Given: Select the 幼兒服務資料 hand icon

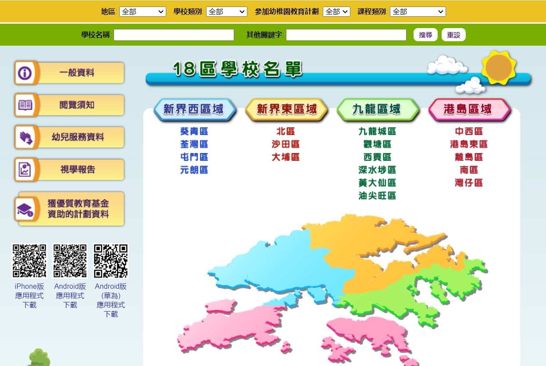Looking at the screenshot, I should click(24, 137).
